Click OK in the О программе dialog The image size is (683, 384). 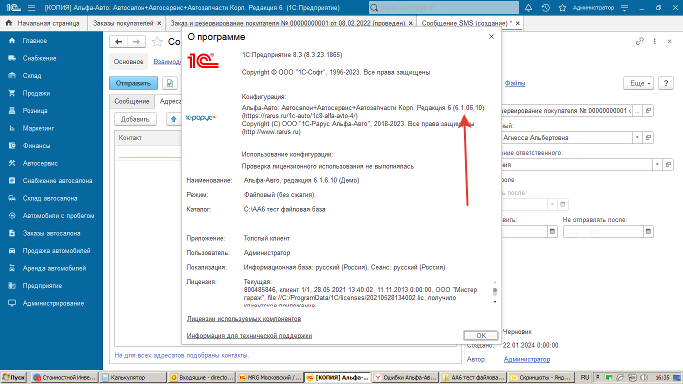coord(481,335)
